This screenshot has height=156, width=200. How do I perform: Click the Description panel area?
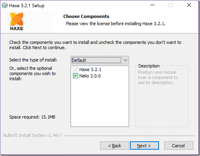(162, 96)
